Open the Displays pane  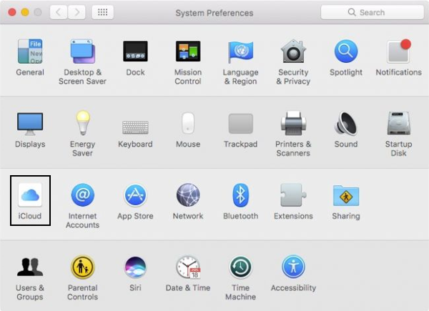(30, 129)
